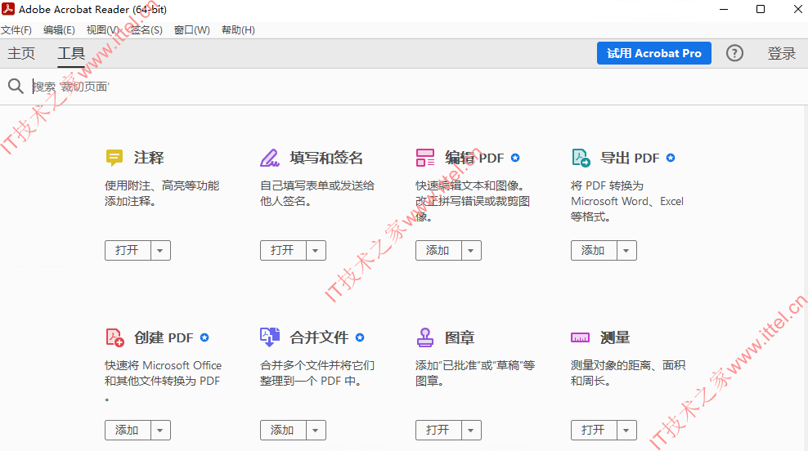808x451 pixels.
Task: Click the 注释 tool title
Action: click(x=149, y=158)
